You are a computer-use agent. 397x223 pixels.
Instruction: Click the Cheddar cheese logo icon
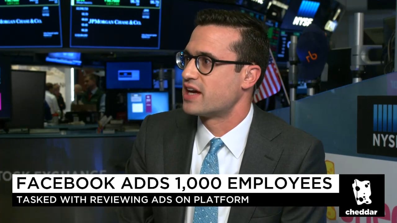[361, 192]
